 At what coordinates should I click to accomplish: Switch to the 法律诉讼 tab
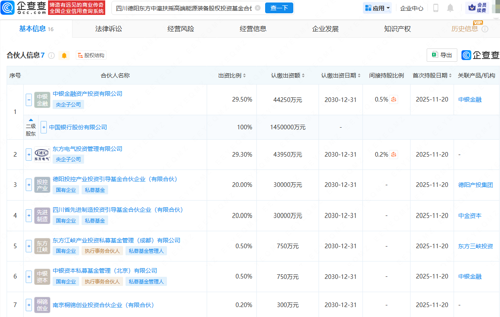[x=109, y=29]
